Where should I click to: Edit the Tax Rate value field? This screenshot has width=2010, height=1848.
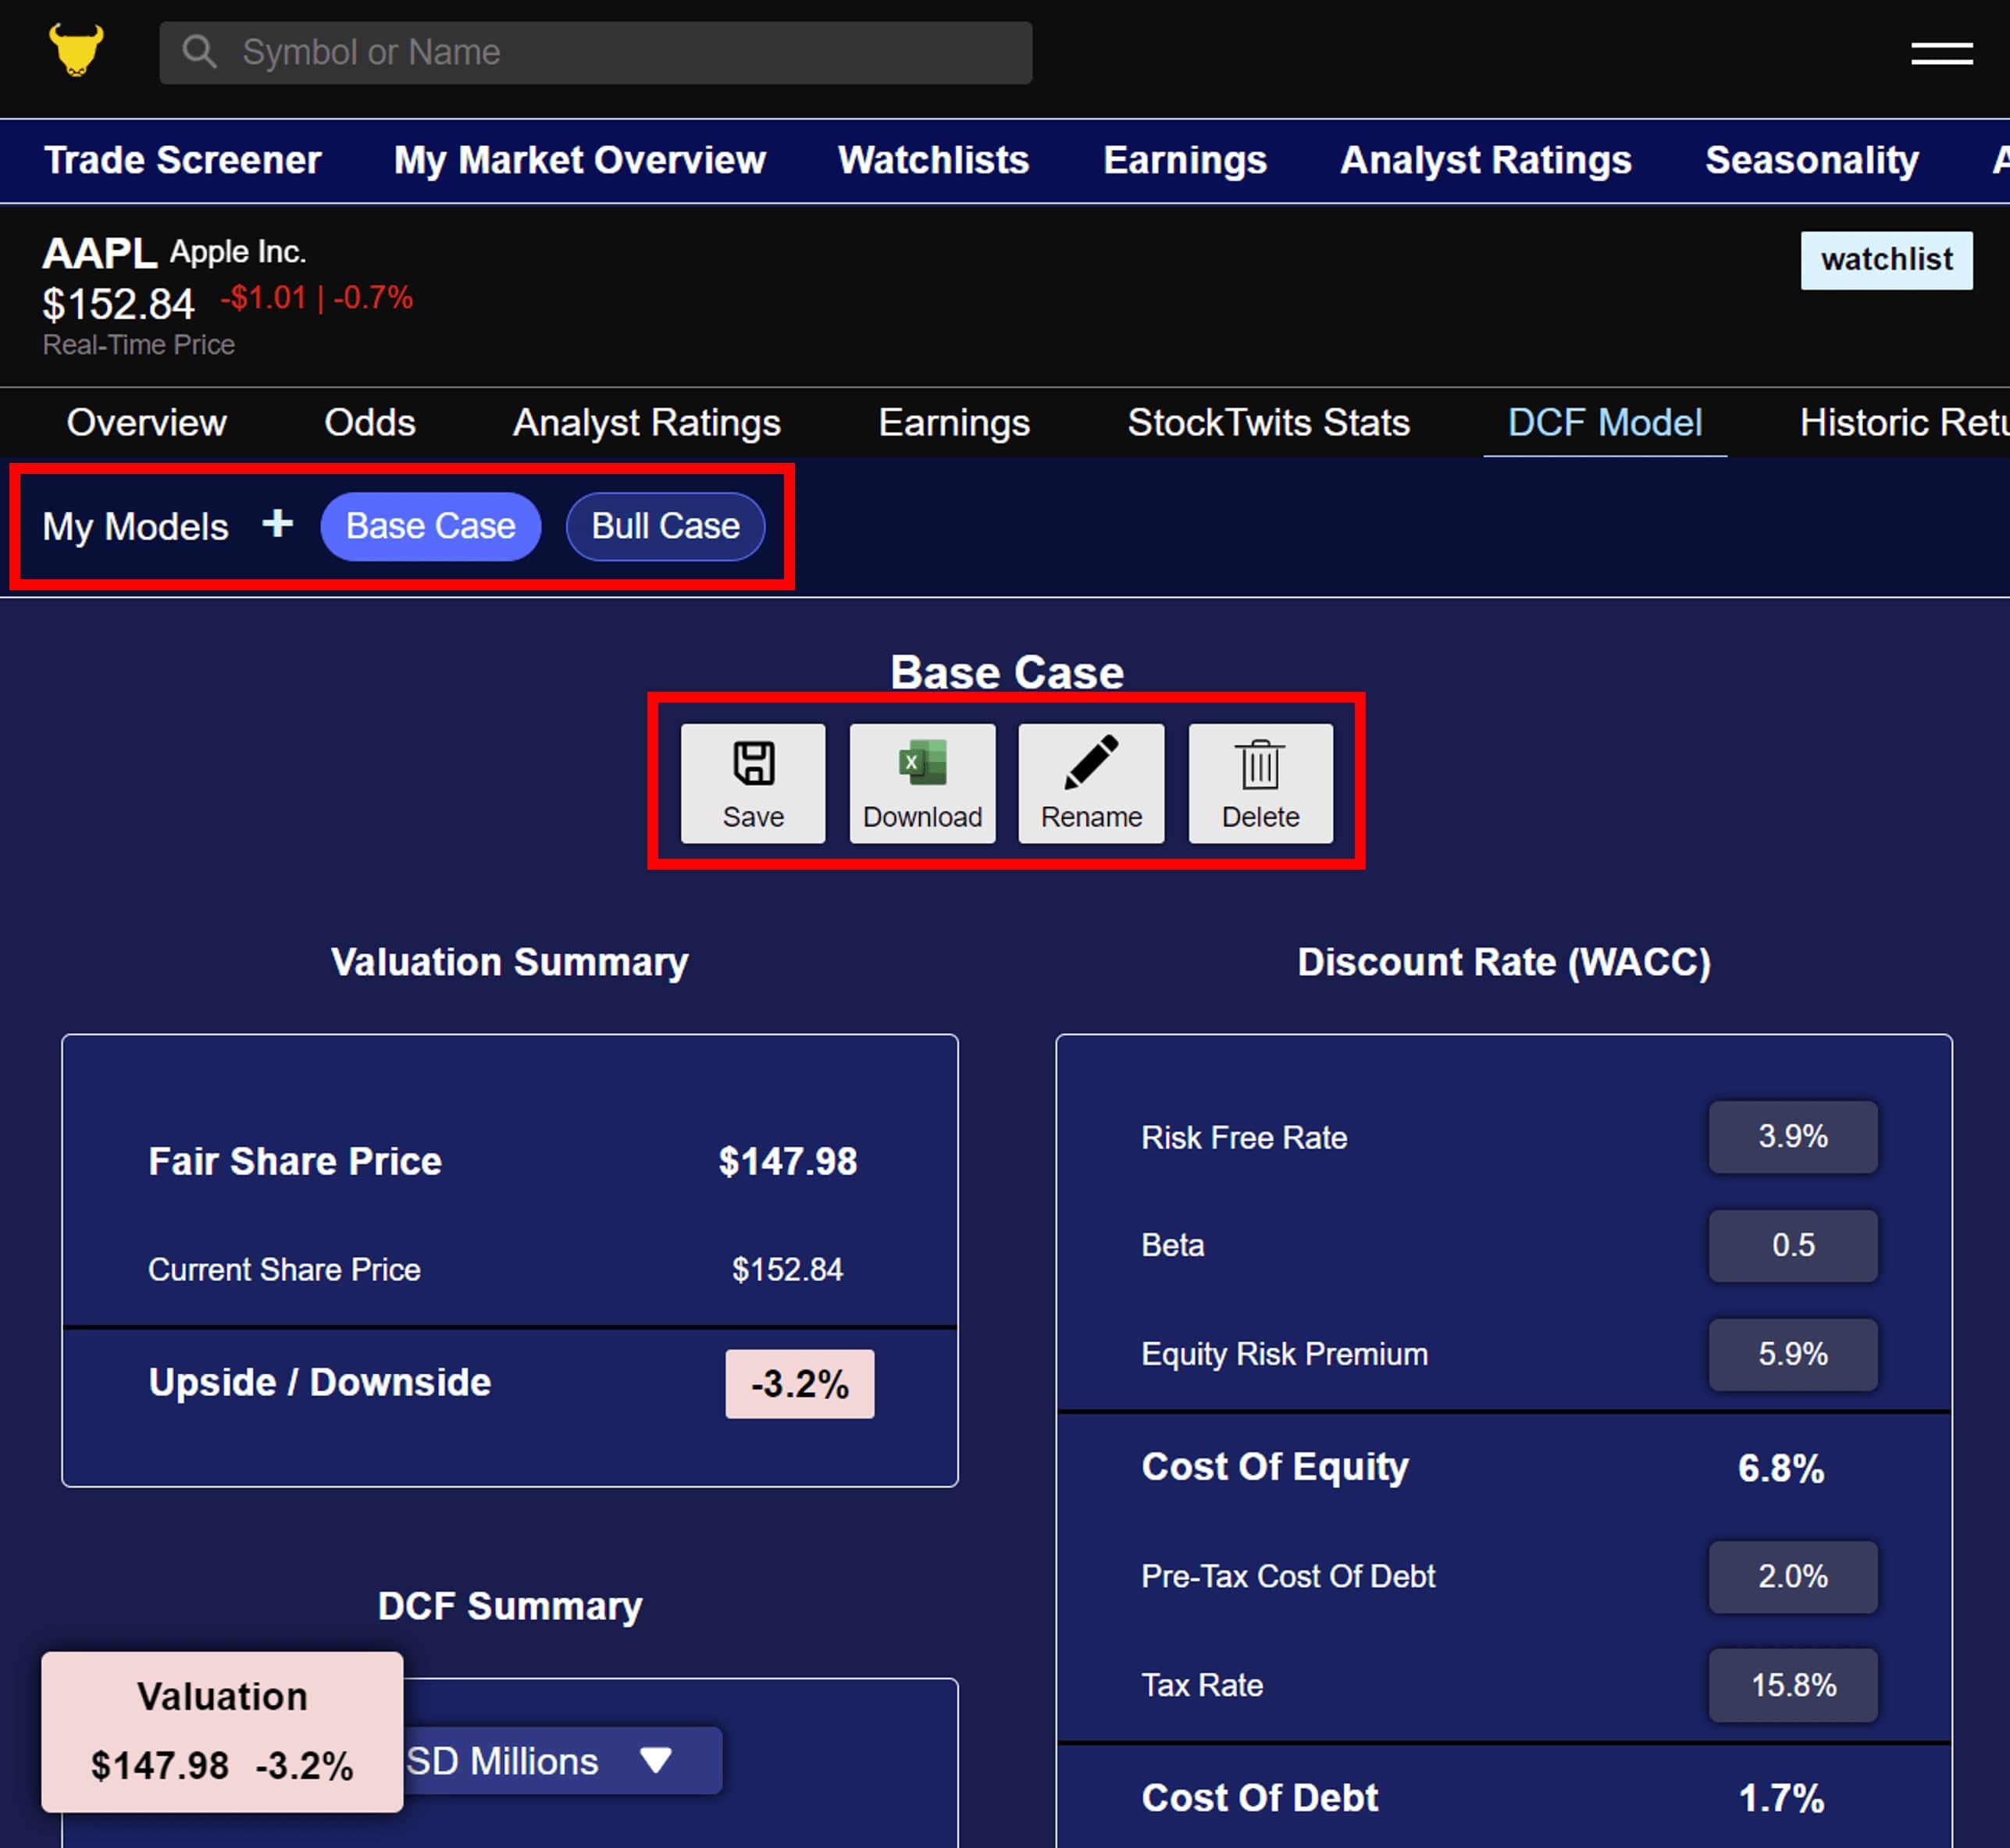(x=1793, y=1686)
